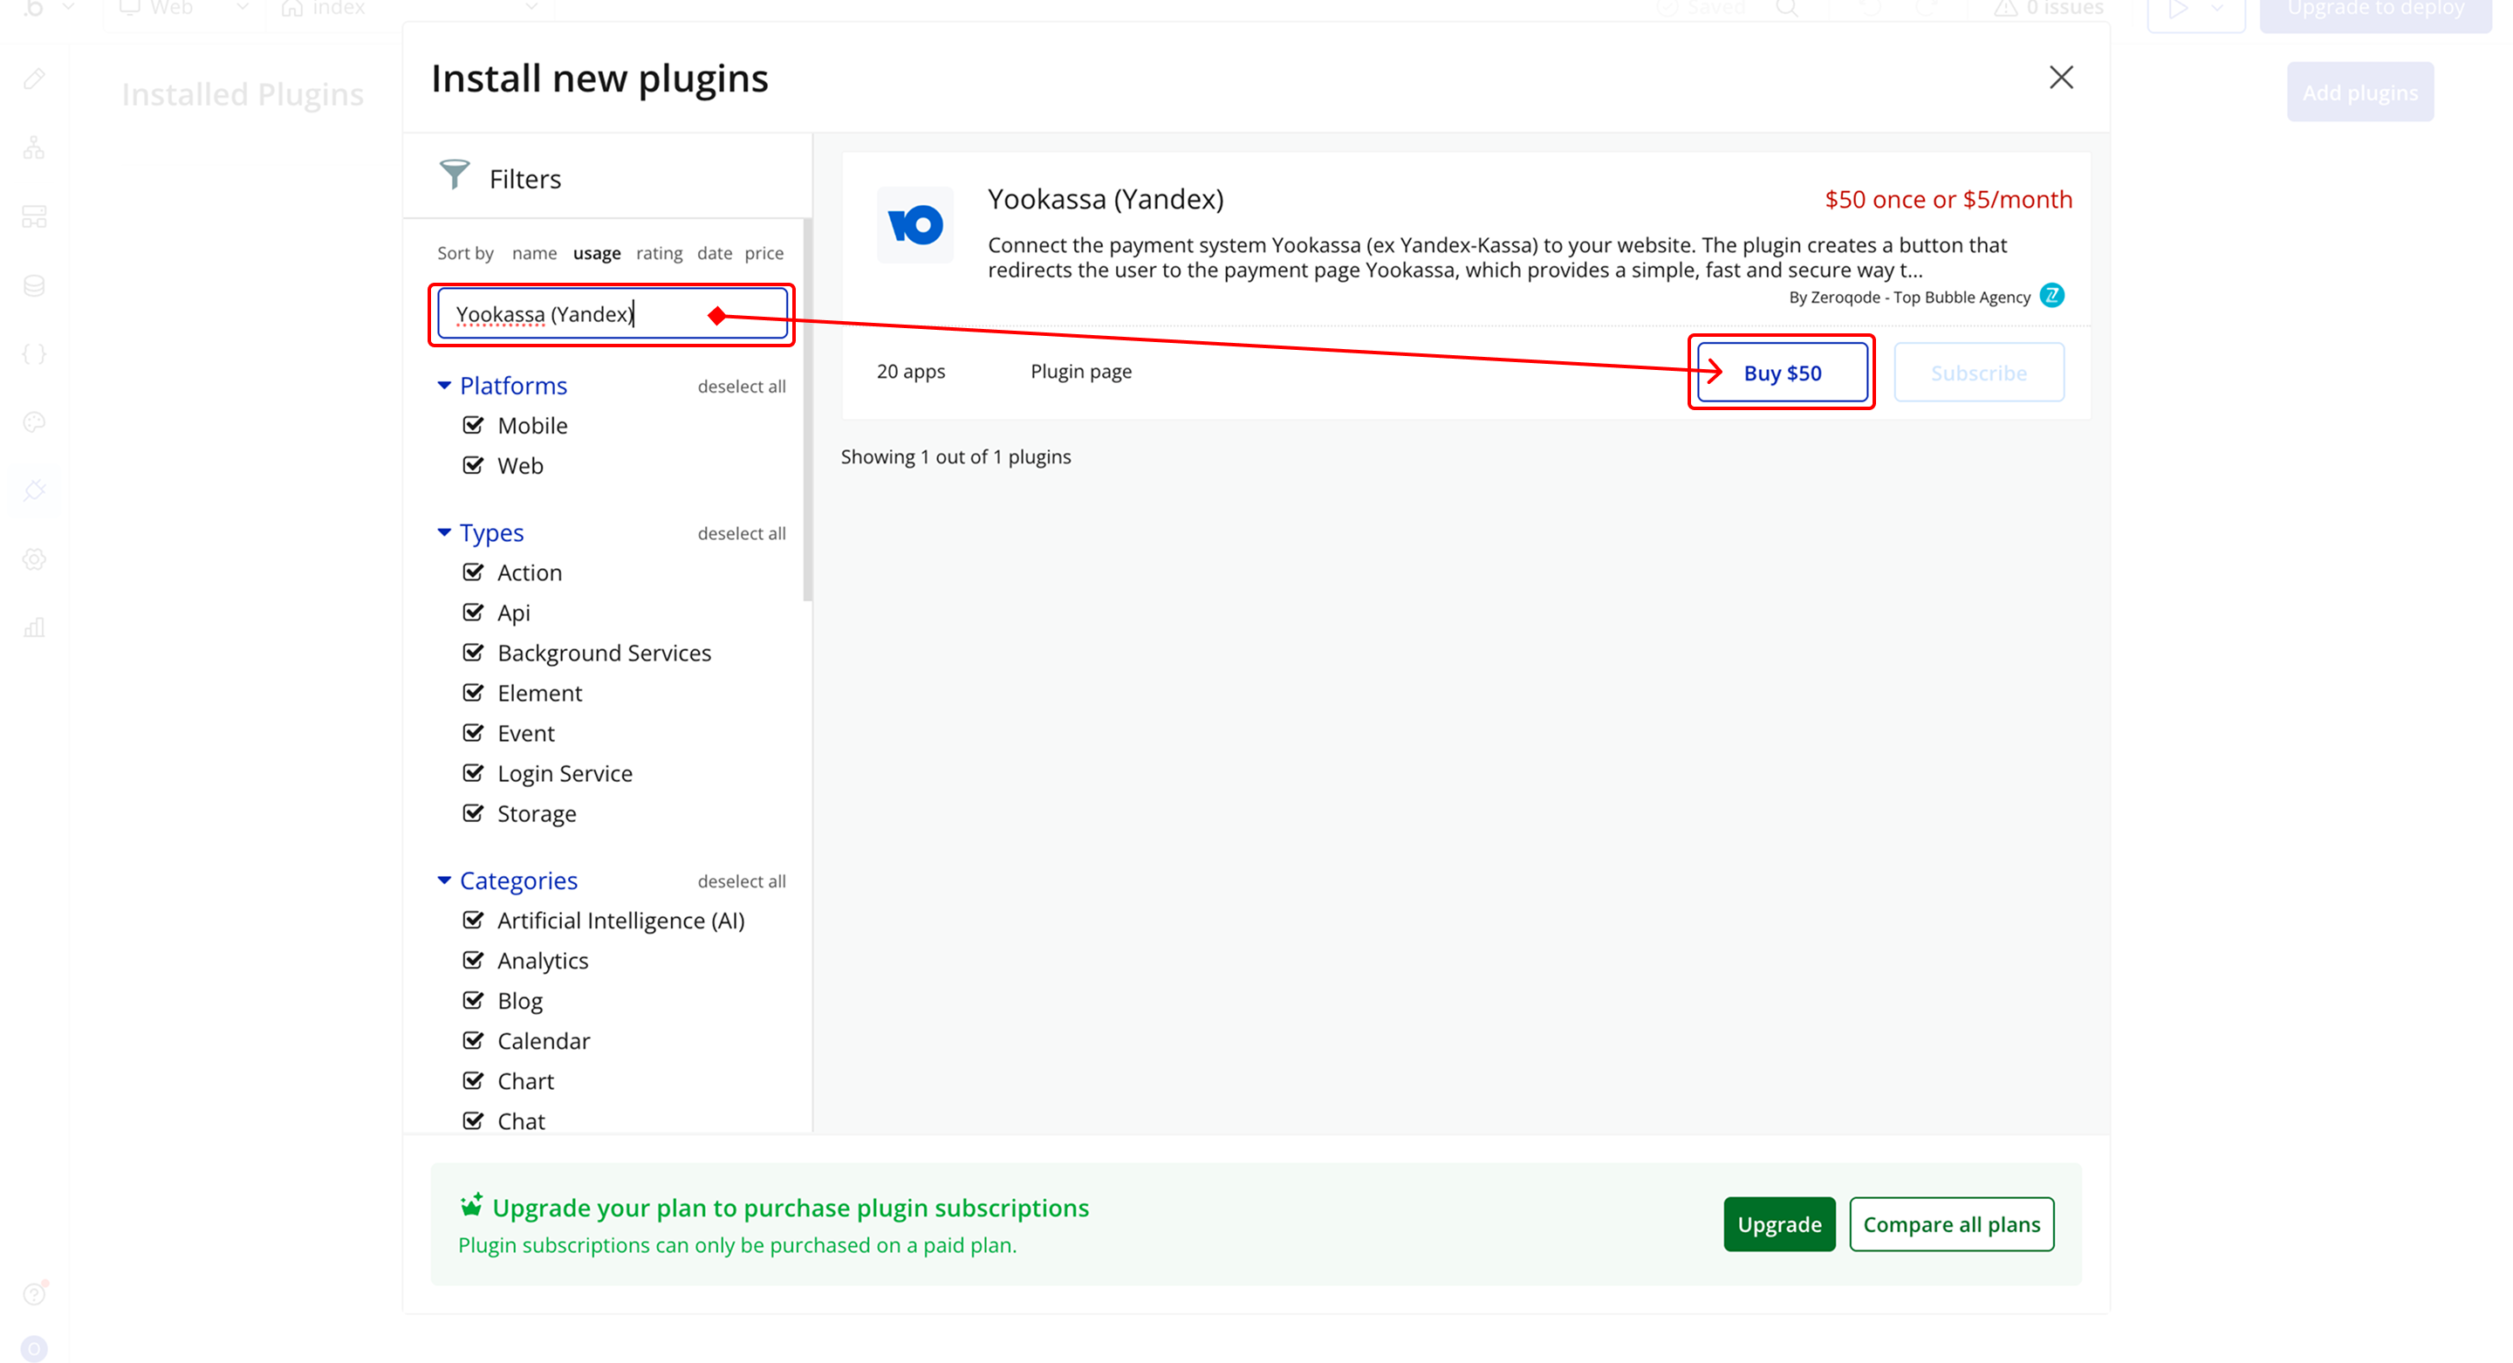Uncheck the Background Services type checkbox
This screenshot has width=2513, height=1363.
coord(473,653)
